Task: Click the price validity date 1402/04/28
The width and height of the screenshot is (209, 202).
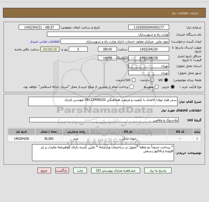Action: coord(149,58)
